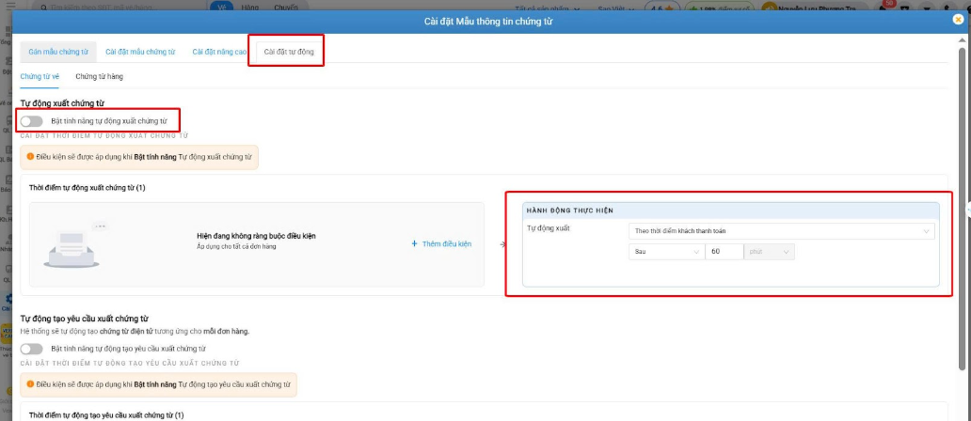Open the Cài đặt nâng cao tab

click(219, 52)
